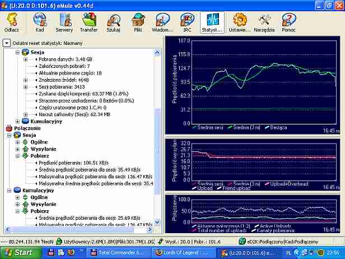Open the Szukaj search page
The image size is (345, 259).
tap(113, 22)
